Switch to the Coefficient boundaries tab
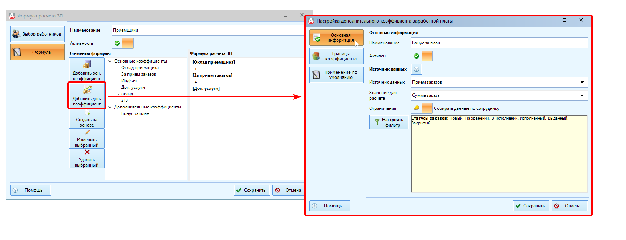 click(x=336, y=56)
